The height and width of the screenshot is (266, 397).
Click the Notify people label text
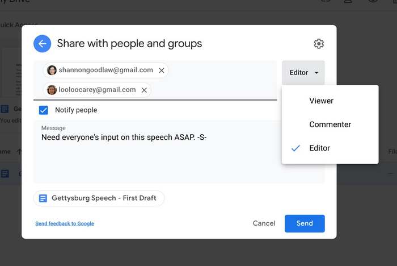click(76, 110)
